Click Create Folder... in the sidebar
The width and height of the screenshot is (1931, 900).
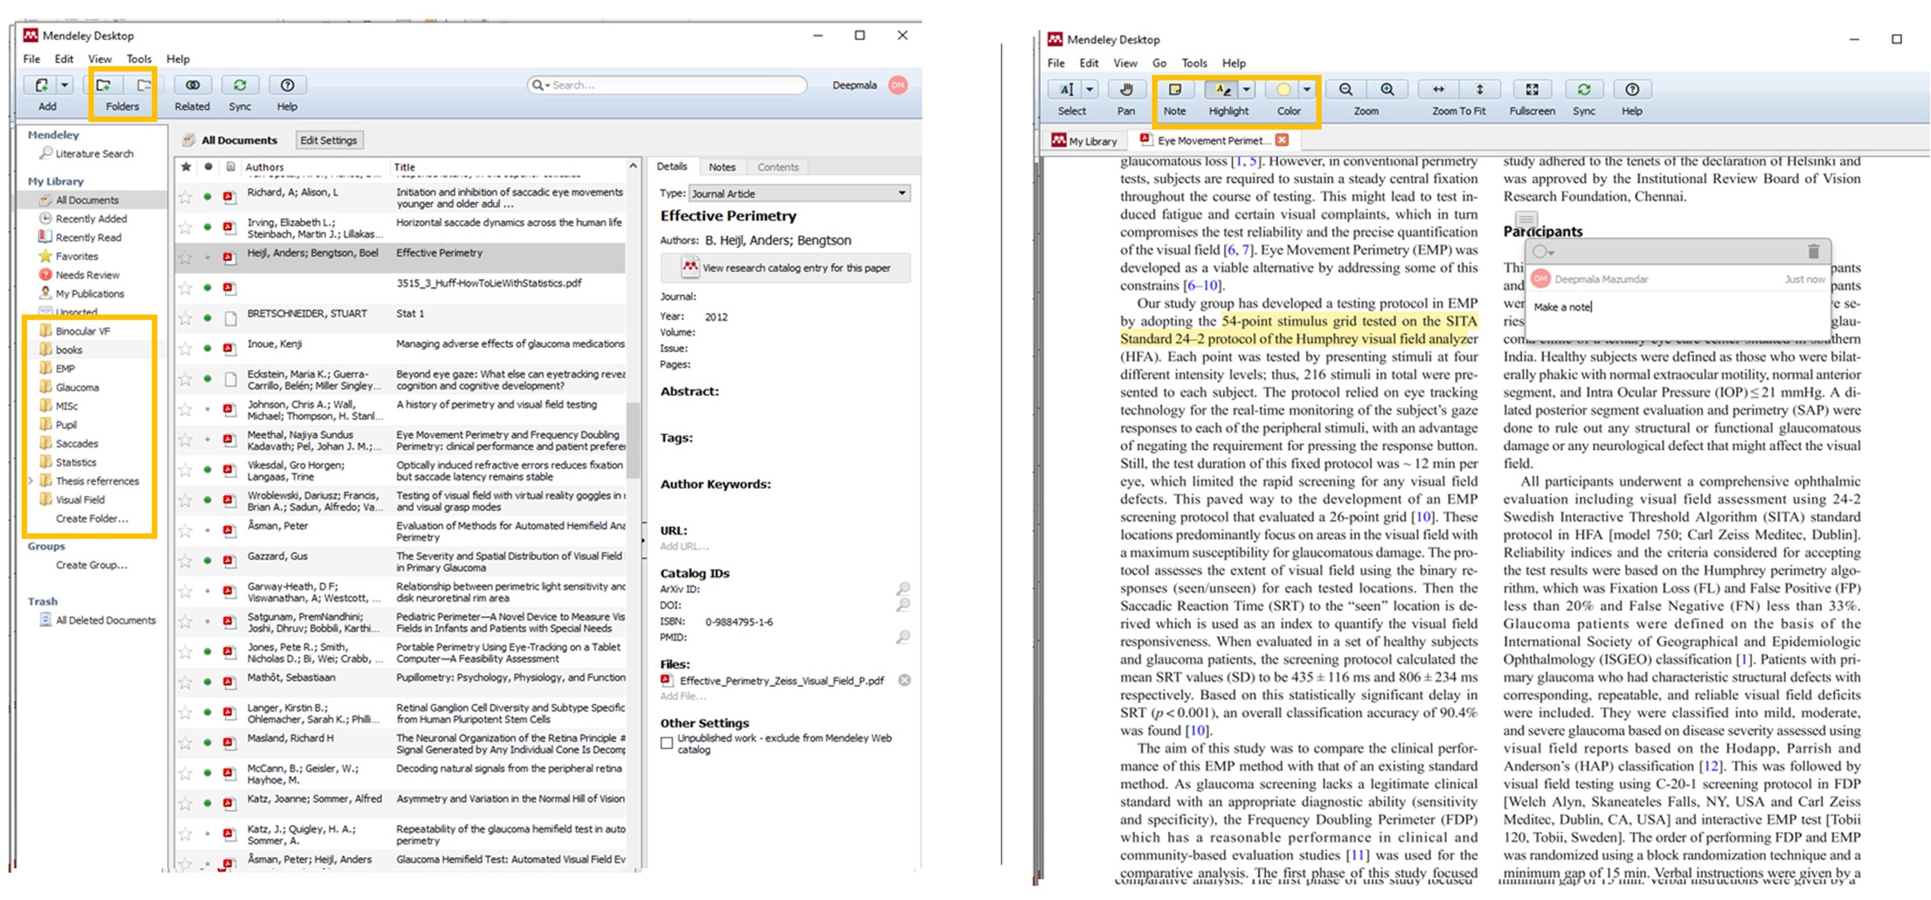click(91, 519)
